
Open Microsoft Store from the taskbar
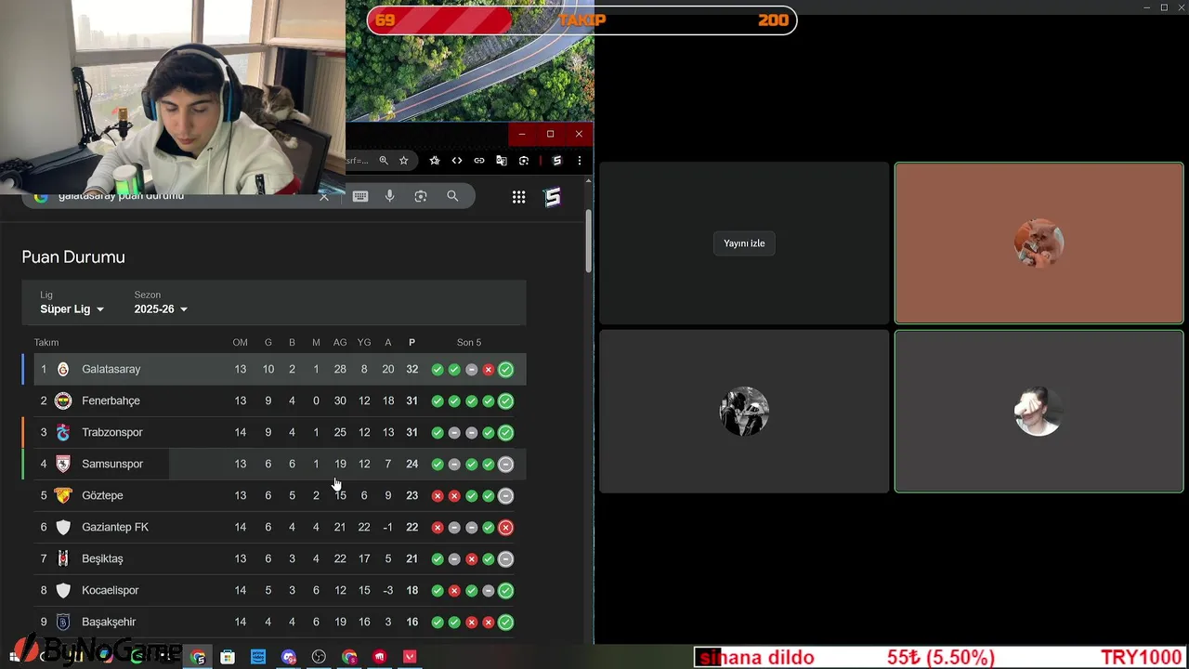tap(228, 657)
